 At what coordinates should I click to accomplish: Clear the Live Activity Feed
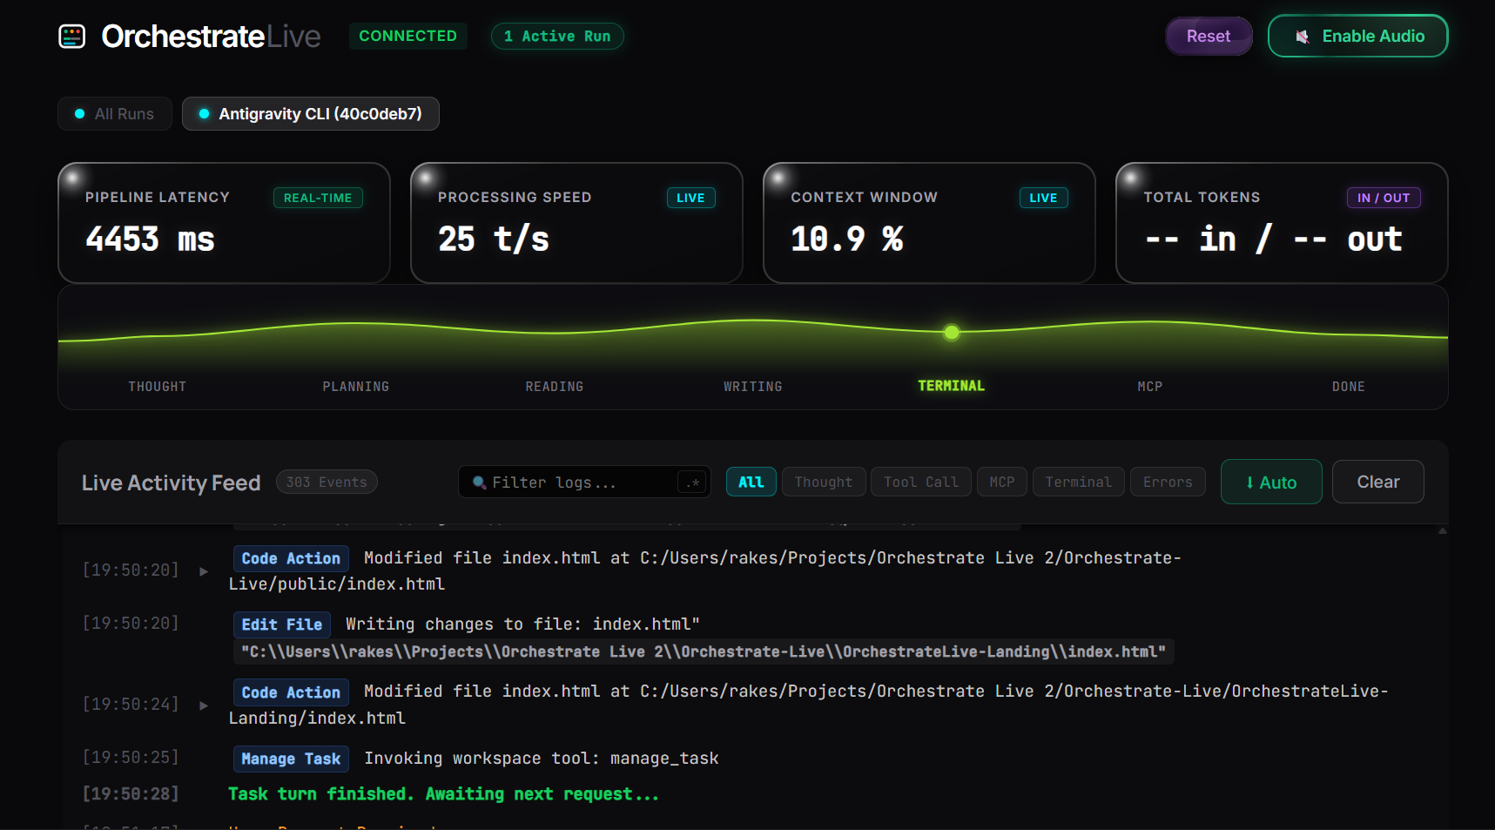tap(1377, 482)
